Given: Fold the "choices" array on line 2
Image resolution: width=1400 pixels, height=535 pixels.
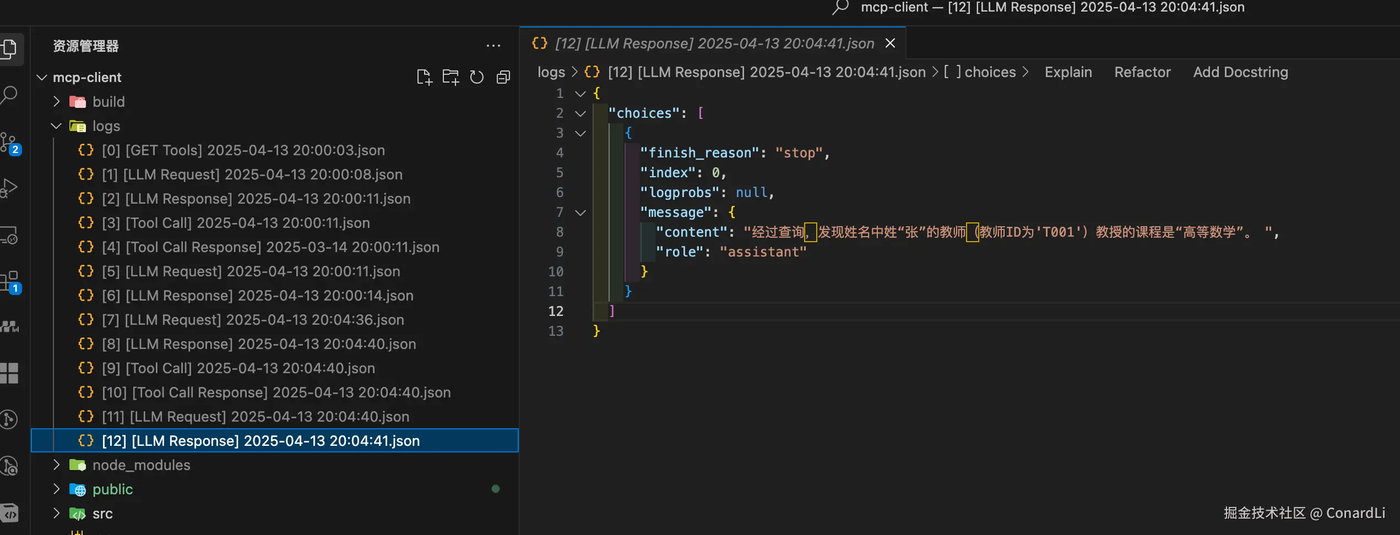Looking at the screenshot, I should point(580,113).
